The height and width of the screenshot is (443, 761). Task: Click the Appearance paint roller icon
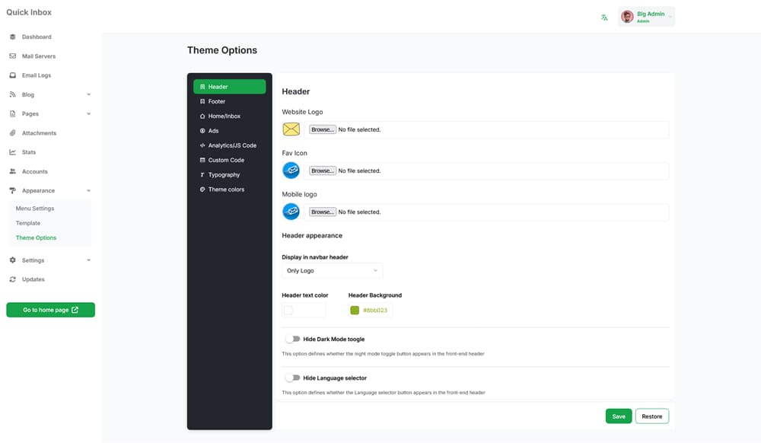click(x=13, y=191)
